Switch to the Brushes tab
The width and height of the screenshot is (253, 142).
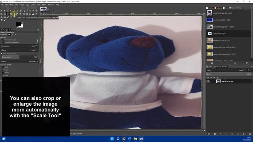[x=210, y=8]
